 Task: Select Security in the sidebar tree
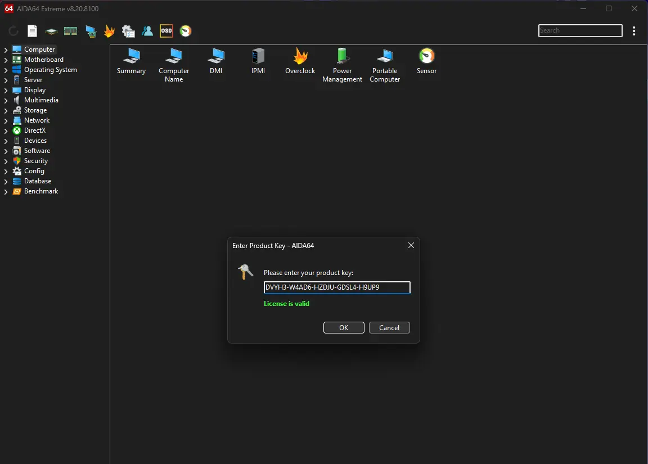click(x=36, y=161)
